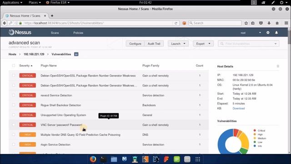
Task: Open the Applications menu
Action: coord(12,3)
